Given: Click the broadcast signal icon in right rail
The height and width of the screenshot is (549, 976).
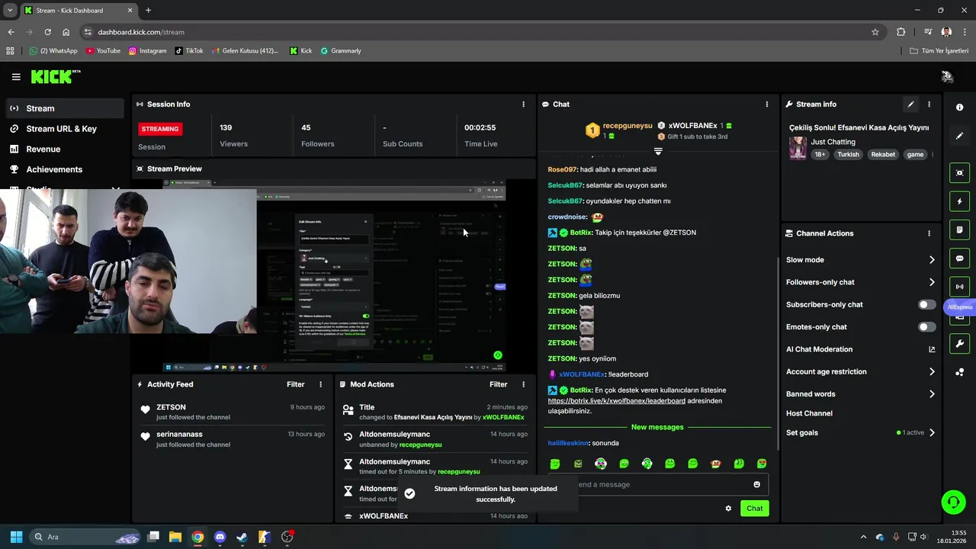Looking at the screenshot, I should tap(959, 287).
